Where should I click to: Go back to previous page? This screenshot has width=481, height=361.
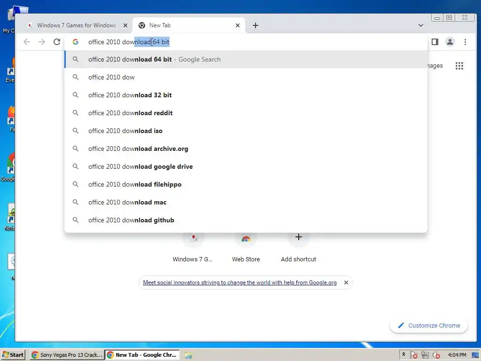pos(27,42)
